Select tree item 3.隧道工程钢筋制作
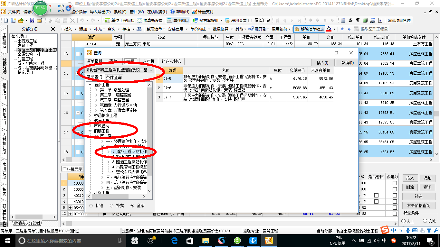Screen dimensions: 440x247 click(129, 162)
